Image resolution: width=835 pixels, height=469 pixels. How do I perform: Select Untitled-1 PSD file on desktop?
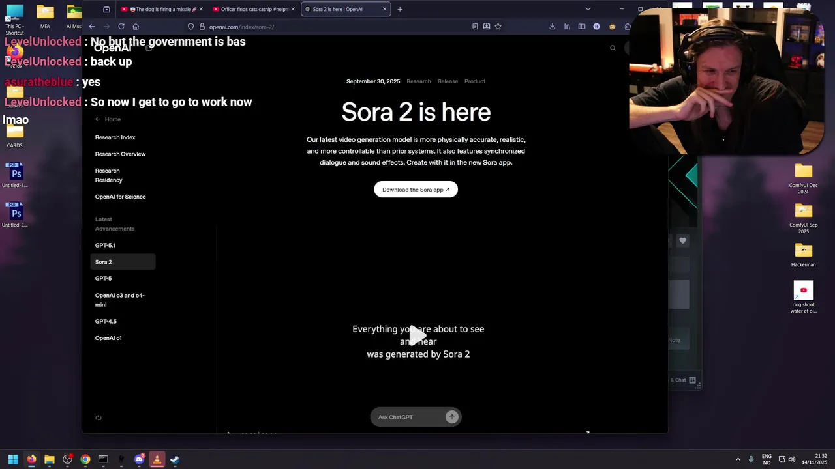coord(14,175)
